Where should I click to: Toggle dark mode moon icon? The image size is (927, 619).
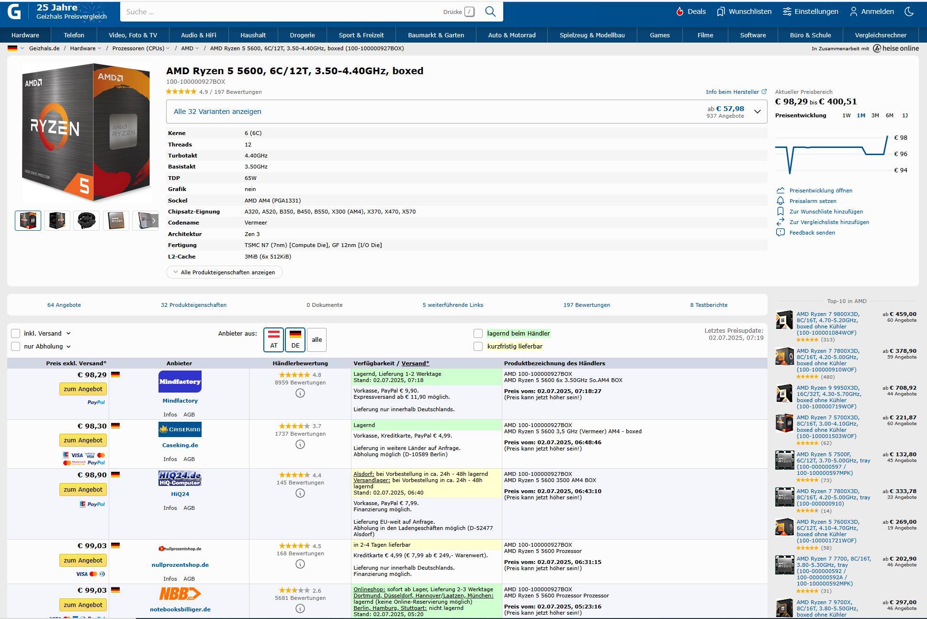coord(909,11)
